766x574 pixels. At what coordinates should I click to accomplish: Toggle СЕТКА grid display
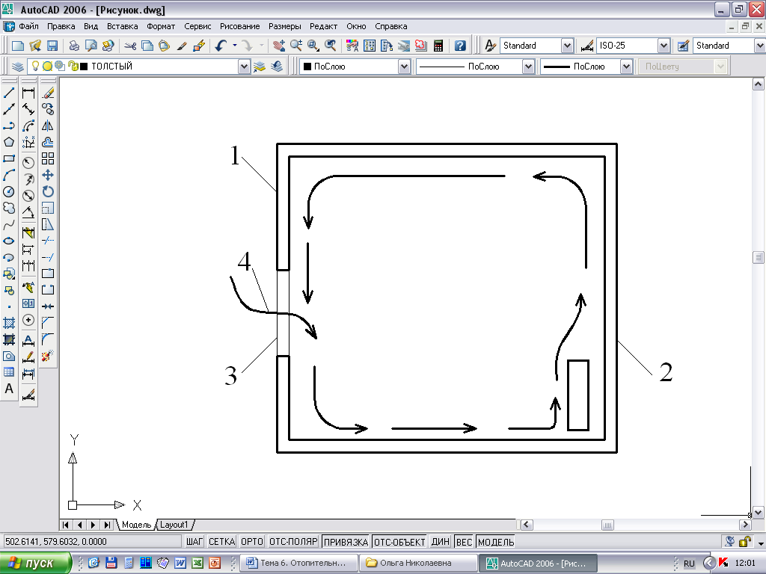tap(221, 542)
